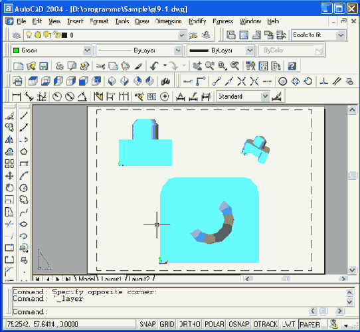Switch to the Layout2 tab
360x332 pixels.
[139, 279]
